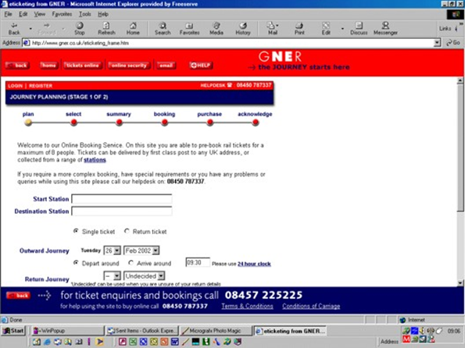Click the red back button in GNER header
Image resolution: width=465 pixels, height=348 pixels.
(x=17, y=66)
